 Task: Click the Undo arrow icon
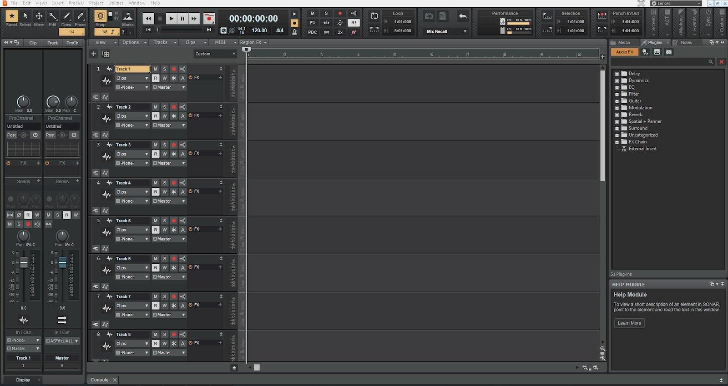[x=463, y=16]
